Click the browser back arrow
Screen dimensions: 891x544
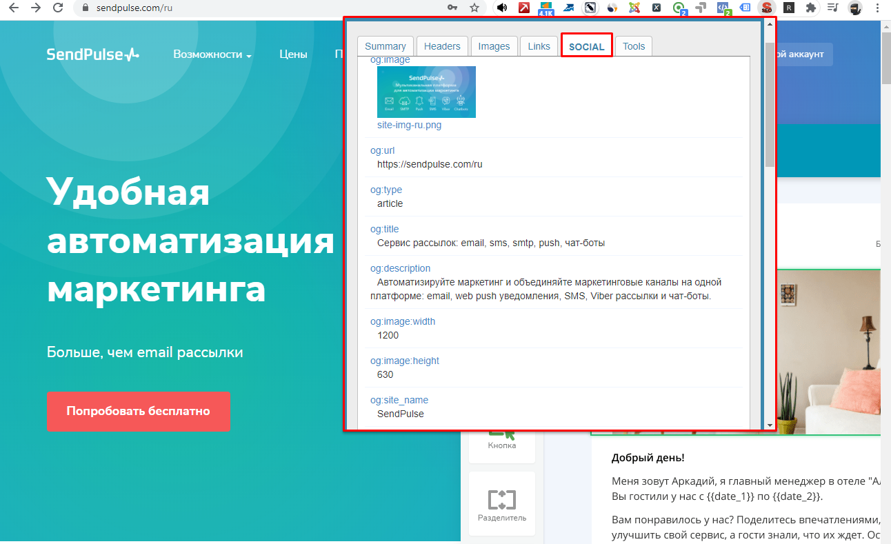[x=13, y=8]
